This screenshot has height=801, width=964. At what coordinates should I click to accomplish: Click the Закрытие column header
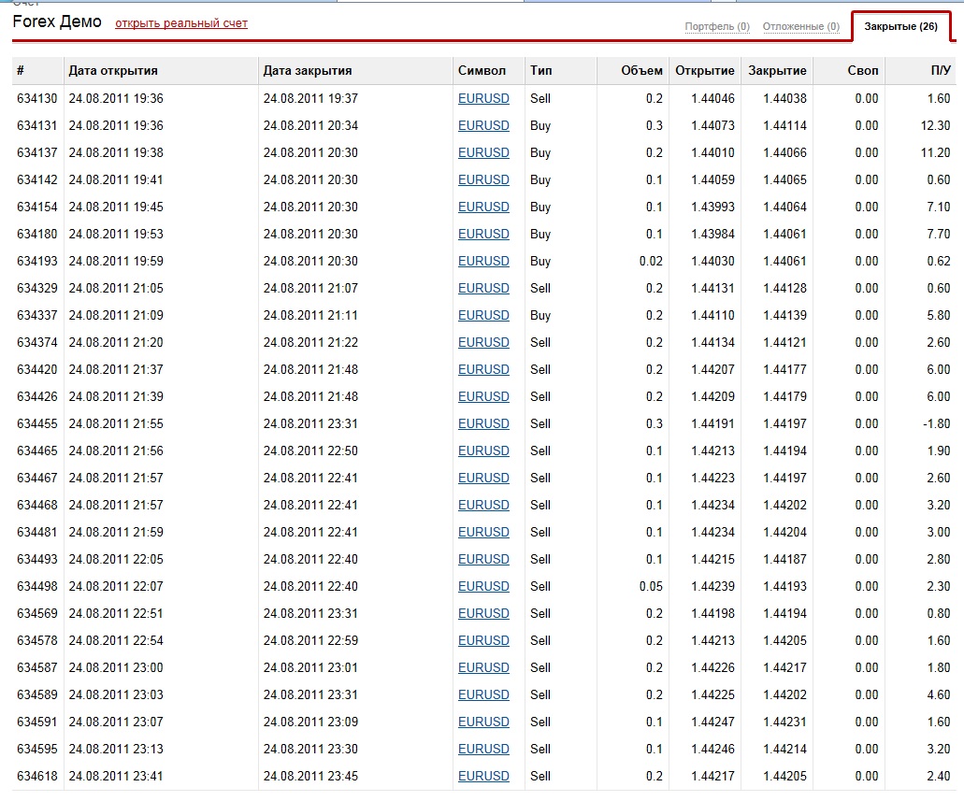pos(777,71)
